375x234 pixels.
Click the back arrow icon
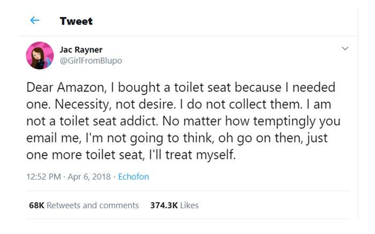tap(35, 21)
